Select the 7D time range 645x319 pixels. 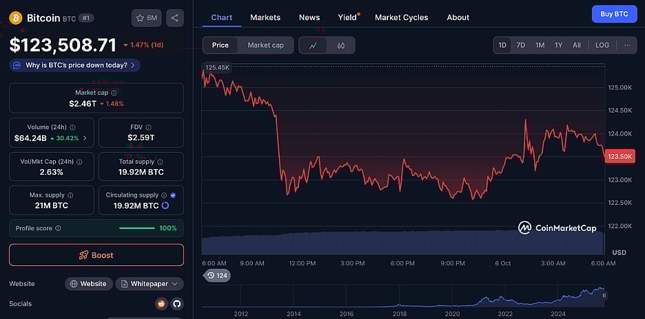click(x=521, y=45)
